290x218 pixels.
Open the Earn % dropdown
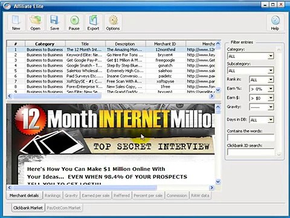point(271,88)
